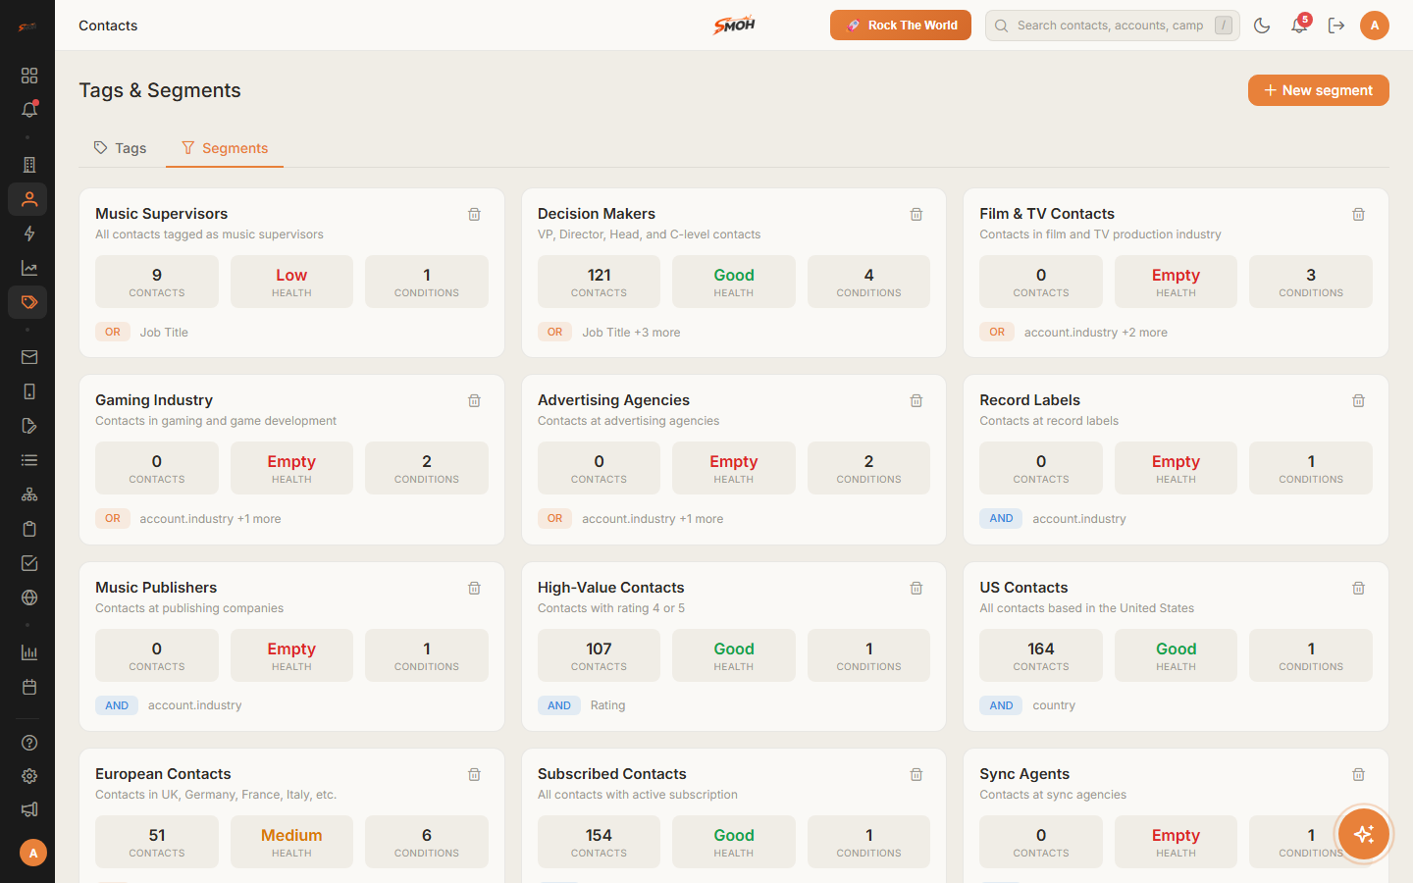Delete the Subscribed Contacts segment
This screenshot has height=883, width=1413.
(916, 774)
